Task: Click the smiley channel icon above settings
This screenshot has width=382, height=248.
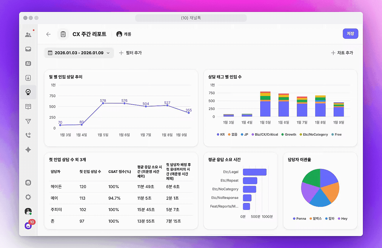Action: (28, 183)
